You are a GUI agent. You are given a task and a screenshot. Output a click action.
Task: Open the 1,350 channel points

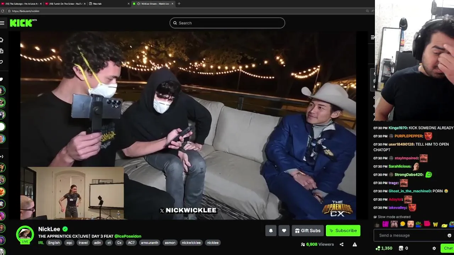tap(384, 248)
